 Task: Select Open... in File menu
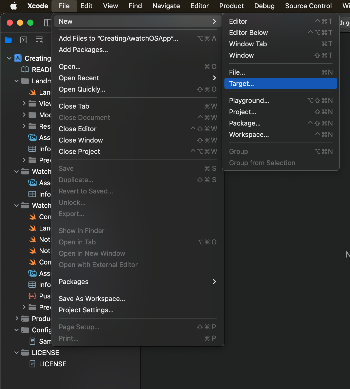click(138, 67)
